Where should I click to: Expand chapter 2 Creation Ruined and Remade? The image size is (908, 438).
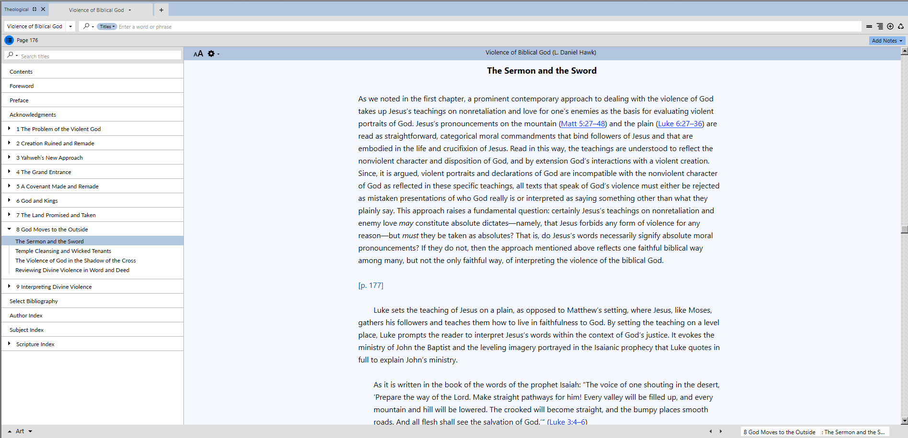(x=9, y=143)
